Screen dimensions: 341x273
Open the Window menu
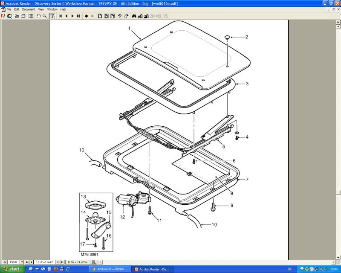pos(52,9)
